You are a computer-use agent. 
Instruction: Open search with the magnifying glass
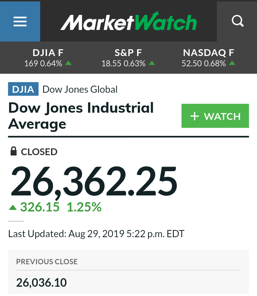click(237, 21)
